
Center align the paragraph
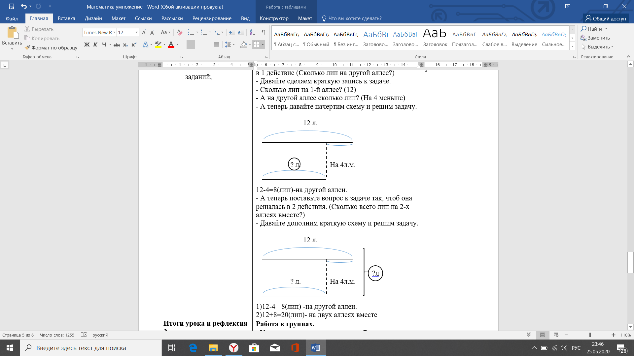(199, 44)
